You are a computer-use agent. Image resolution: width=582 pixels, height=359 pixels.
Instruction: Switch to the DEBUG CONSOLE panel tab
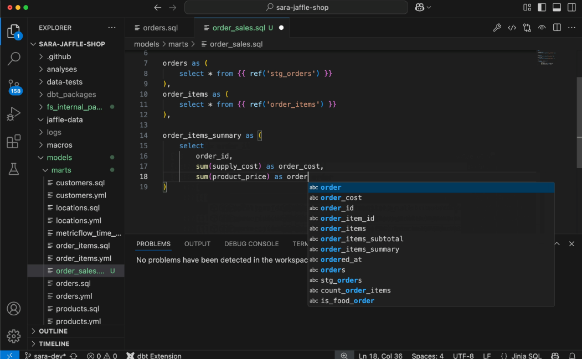pyautogui.click(x=251, y=243)
